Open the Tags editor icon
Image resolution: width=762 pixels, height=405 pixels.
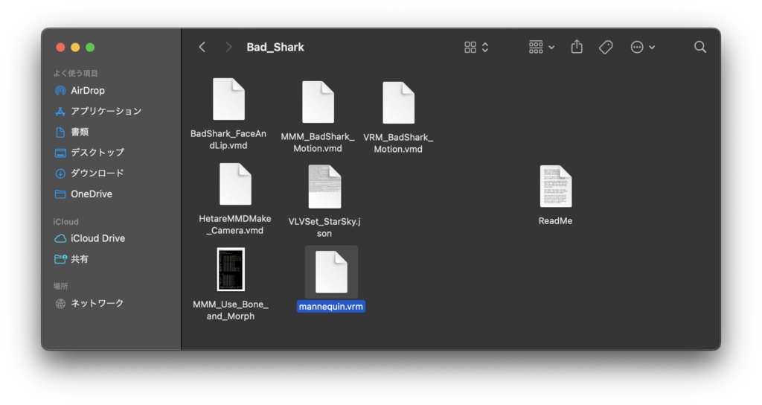click(606, 47)
